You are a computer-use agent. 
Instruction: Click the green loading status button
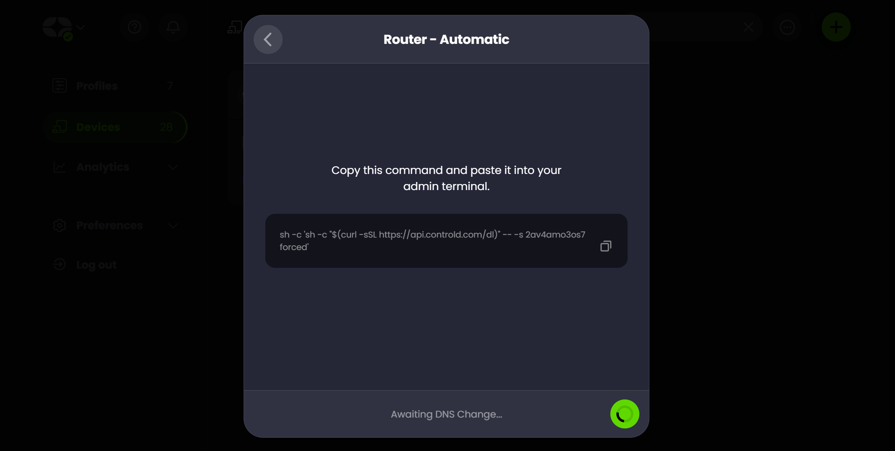click(624, 414)
